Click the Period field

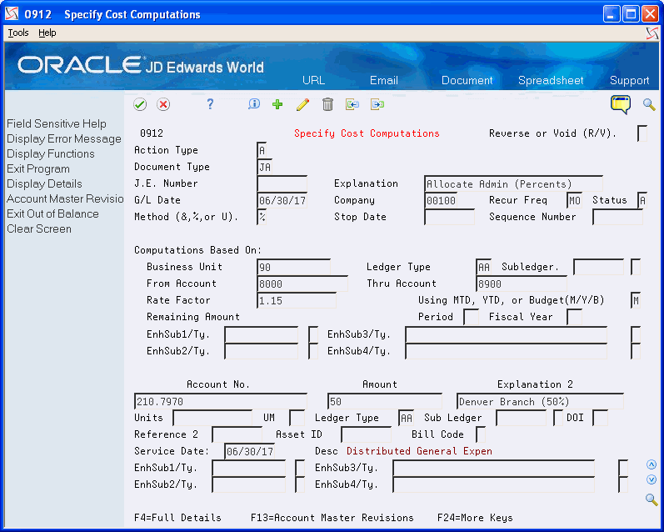(x=471, y=317)
